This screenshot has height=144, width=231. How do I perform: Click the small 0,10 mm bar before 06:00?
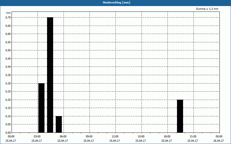59,124
